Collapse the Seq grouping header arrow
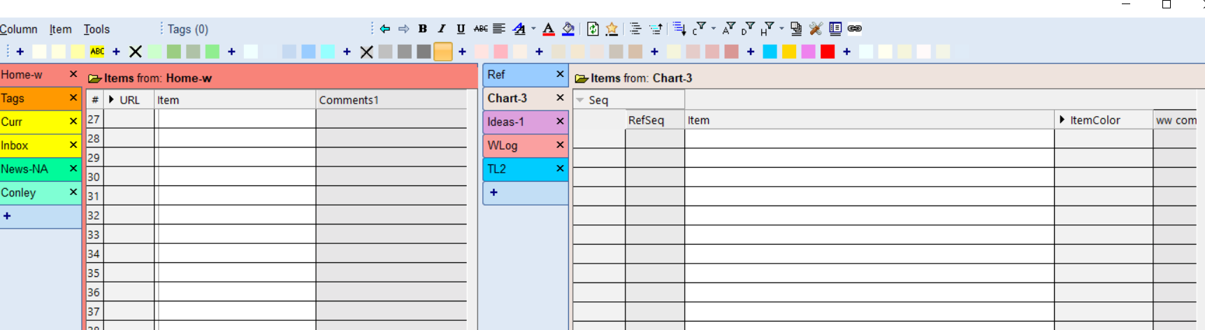This screenshot has width=1205, height=330. (580, 100)
